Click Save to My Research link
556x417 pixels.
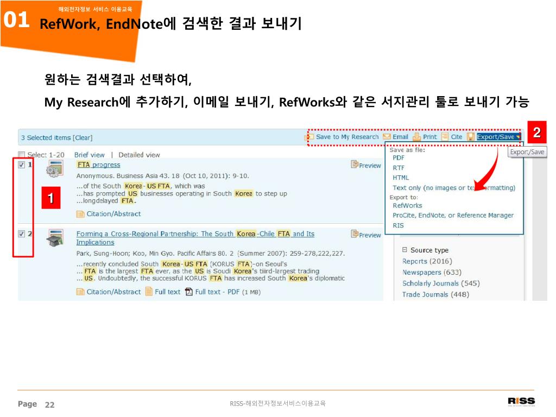[x=347, y=137]
